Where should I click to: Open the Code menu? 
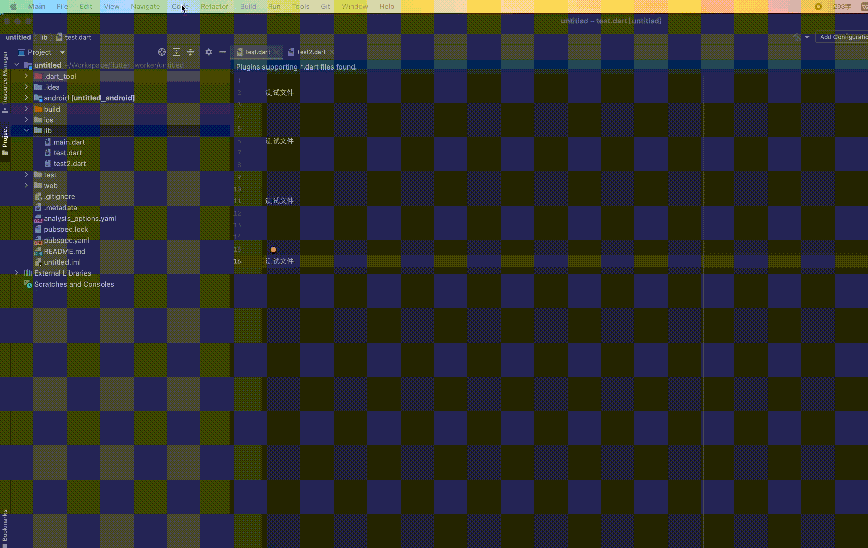pos(180,7)
